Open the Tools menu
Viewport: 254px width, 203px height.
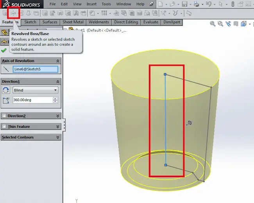[x=106, y=4]
